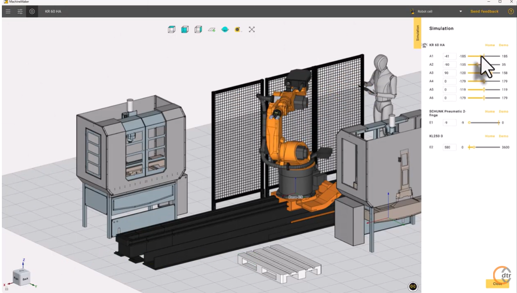
Task: Open the Simulation side tab
Action: (x=418, y=32)
